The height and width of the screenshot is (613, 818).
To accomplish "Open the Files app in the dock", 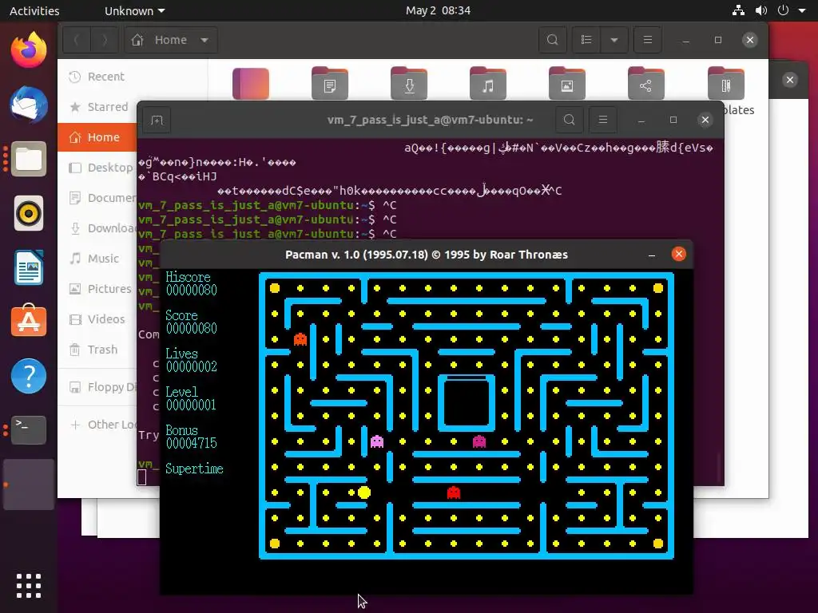I will [x=29, y=159].
